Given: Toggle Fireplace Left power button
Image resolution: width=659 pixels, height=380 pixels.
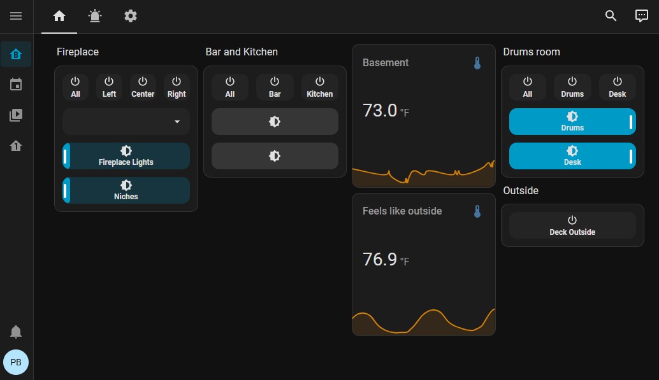Looking at the screenshot, I should coord(109,87).
